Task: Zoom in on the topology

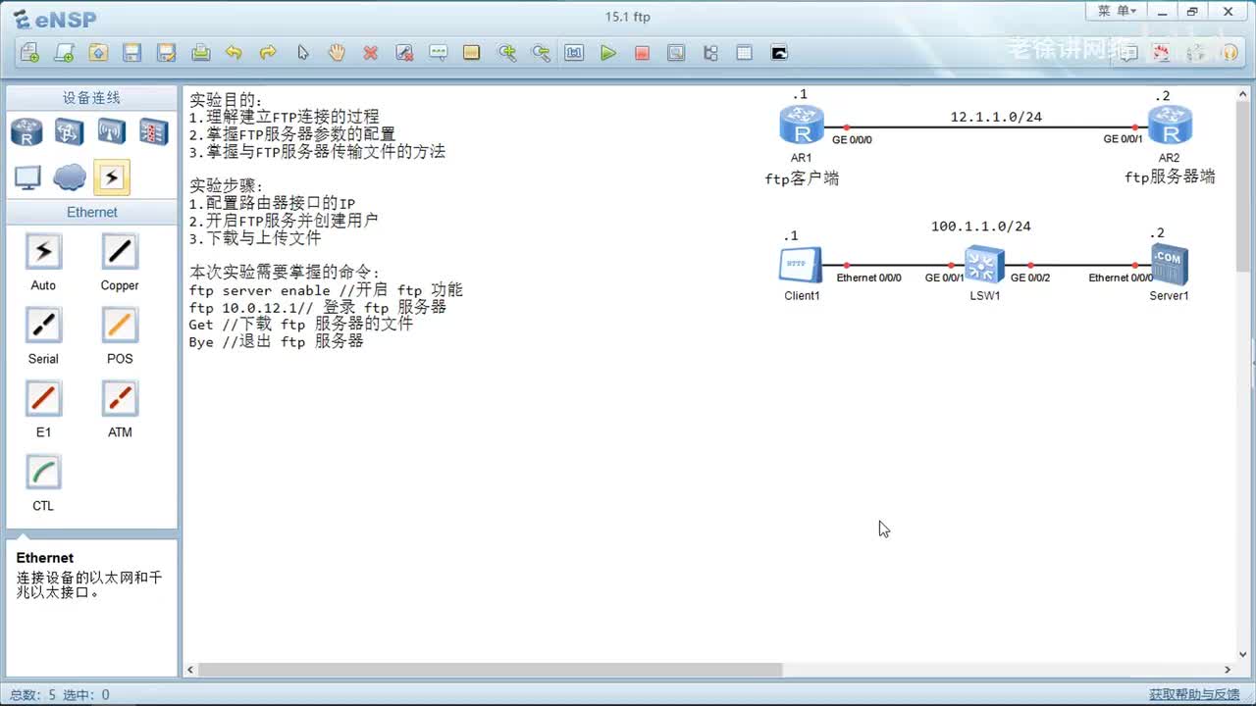Action: pos(506,53)
